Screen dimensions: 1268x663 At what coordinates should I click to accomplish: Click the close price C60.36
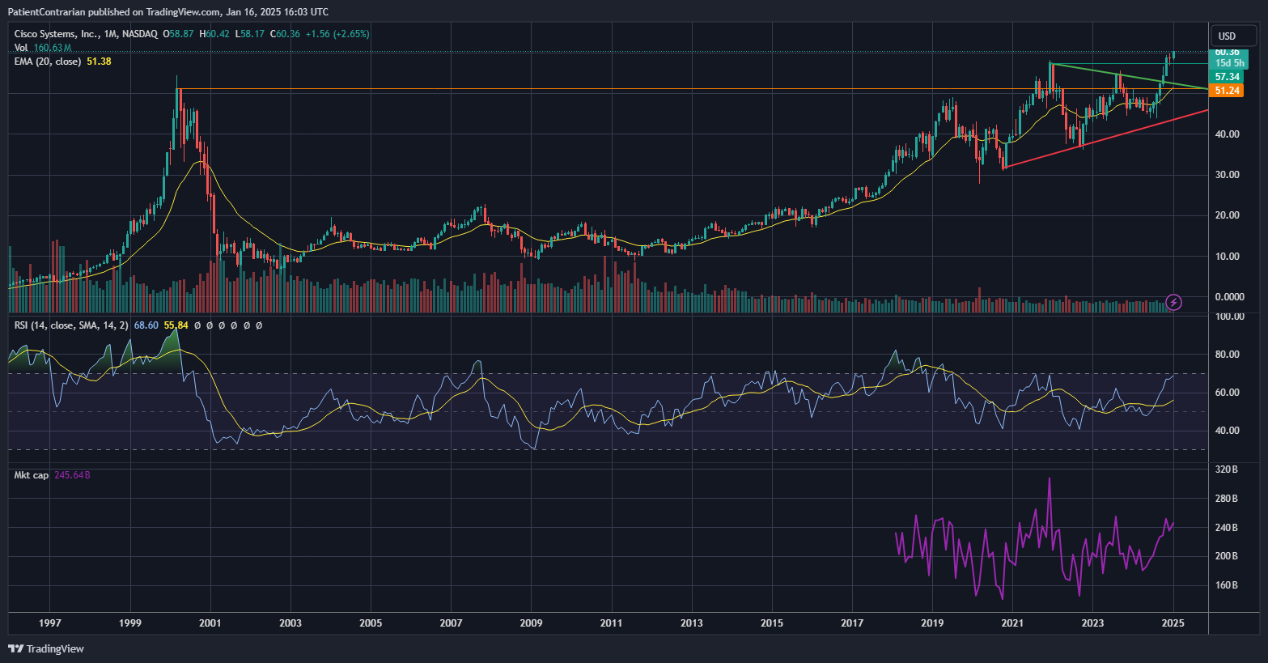pos(285,34)
